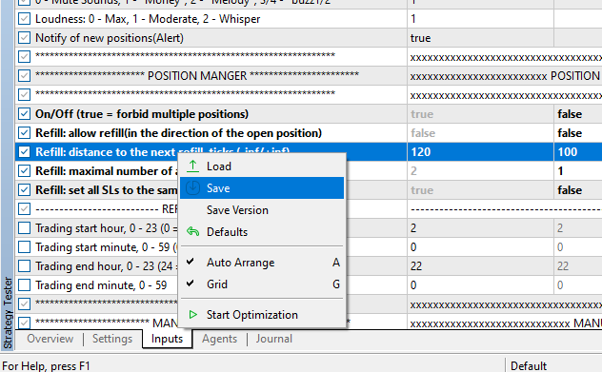The width and height of the screenshot is (602, 372).
Task: Open the Inputs tab
Action: tap(167, 339)
